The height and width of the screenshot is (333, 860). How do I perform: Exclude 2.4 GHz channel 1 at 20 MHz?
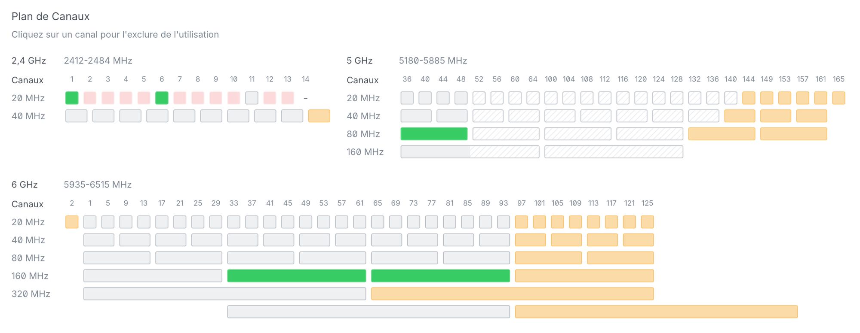point(72,98)
